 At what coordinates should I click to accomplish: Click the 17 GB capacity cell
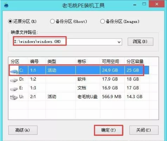coord(133,88)
